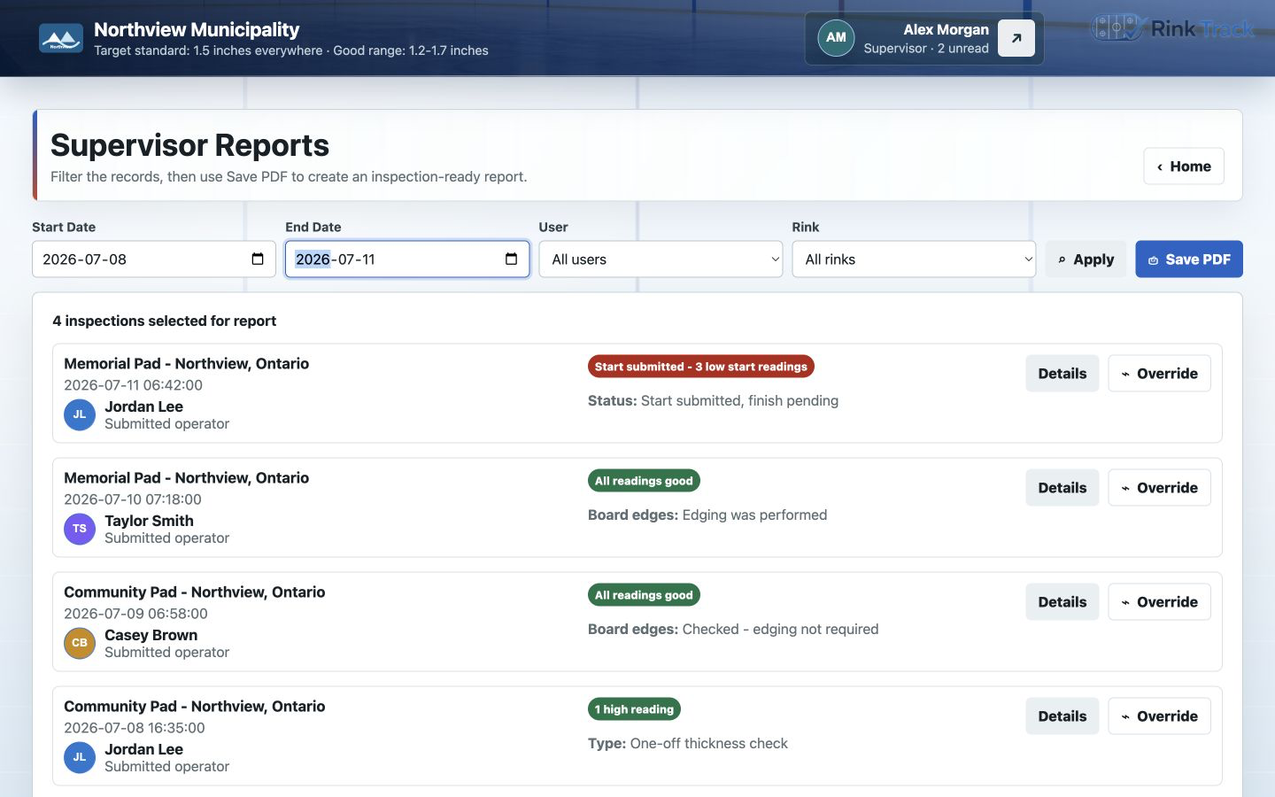
Task: Click Taylor Smith's 'All readings good' badge
Action: 644,481
